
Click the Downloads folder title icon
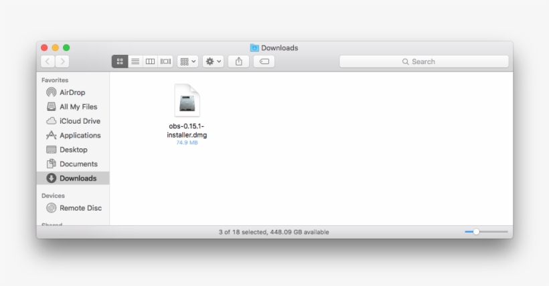pos(254,48)
